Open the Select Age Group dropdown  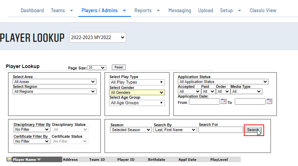coord(137,103)
